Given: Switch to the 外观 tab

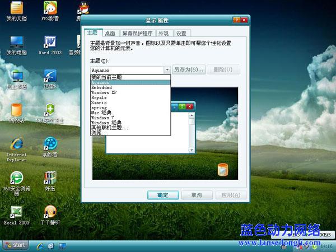Looking at the screenshot, I should (164, 34).
